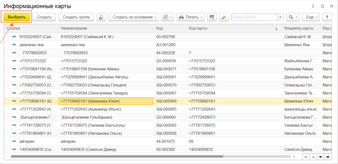Open the three-dot window menu
This screenshot has height=164, width=338.
(313, 6)
